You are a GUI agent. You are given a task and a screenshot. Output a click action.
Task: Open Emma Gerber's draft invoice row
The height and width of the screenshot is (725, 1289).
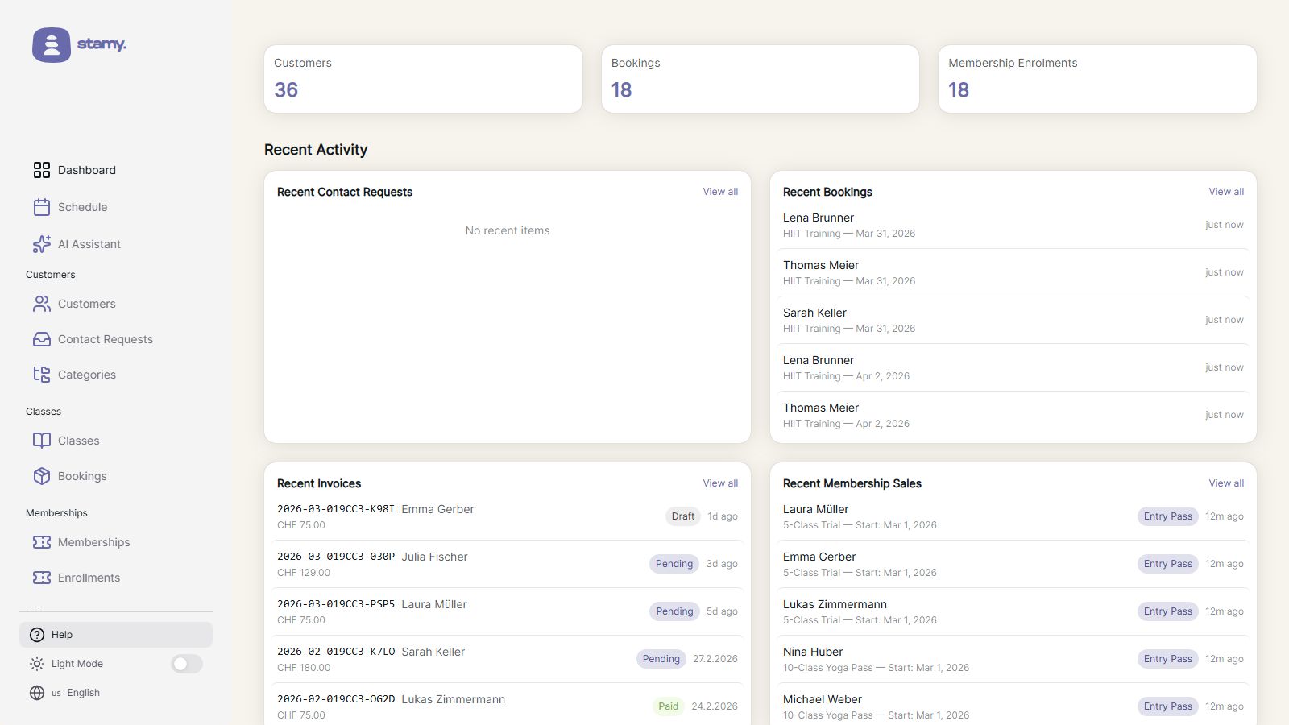click(x=507, y=516)
